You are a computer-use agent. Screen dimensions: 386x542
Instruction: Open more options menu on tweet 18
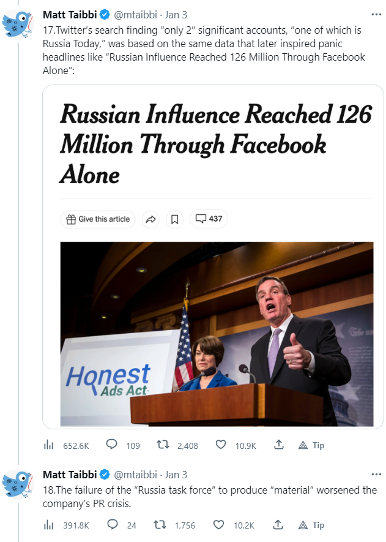tap(376, 475)
